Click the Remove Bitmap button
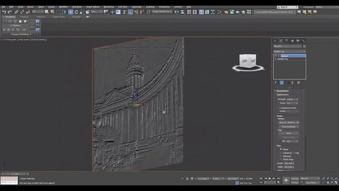Screen dimensions: 339x191 (x=289, y=127)
